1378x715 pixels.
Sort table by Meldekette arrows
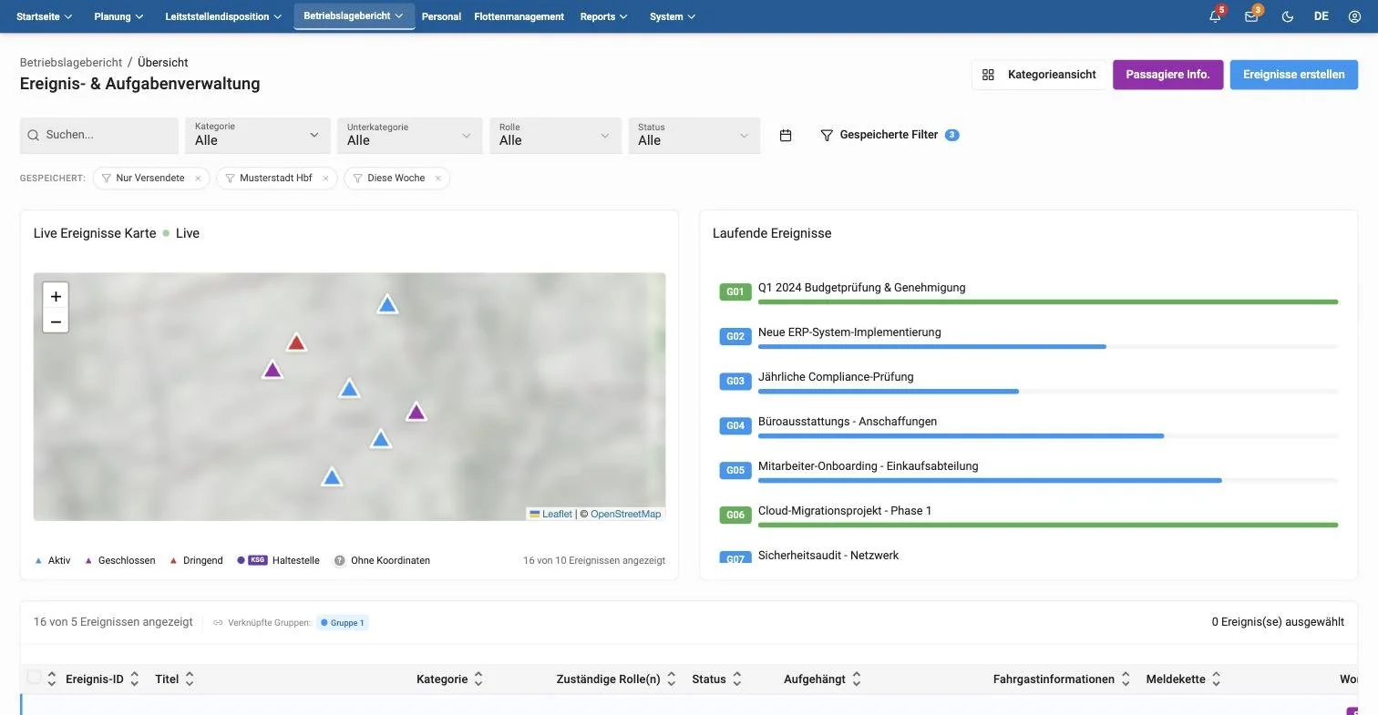click(x=1216, y=679)
